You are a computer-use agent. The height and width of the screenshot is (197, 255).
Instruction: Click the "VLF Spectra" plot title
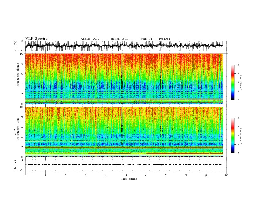coord(36,39)
